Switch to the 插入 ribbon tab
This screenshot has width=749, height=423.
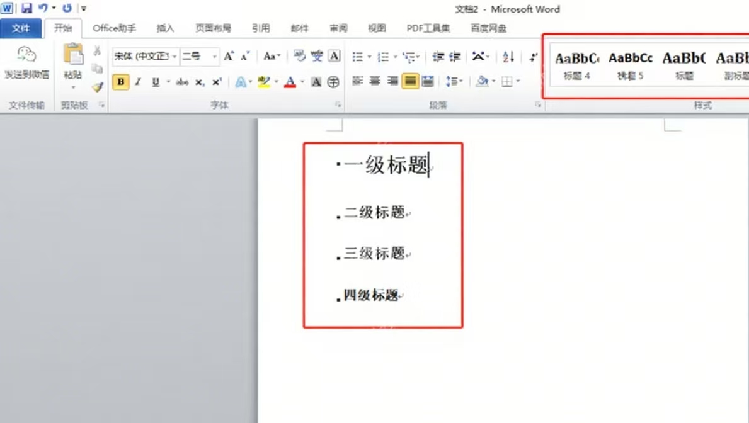(x=165, y=28)
